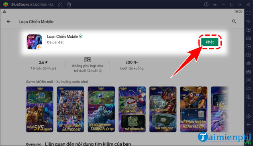Go back using the arrow beside Loạn Chiến Mobile
This screenshot has height=146, width=253.
click(8, 21)
